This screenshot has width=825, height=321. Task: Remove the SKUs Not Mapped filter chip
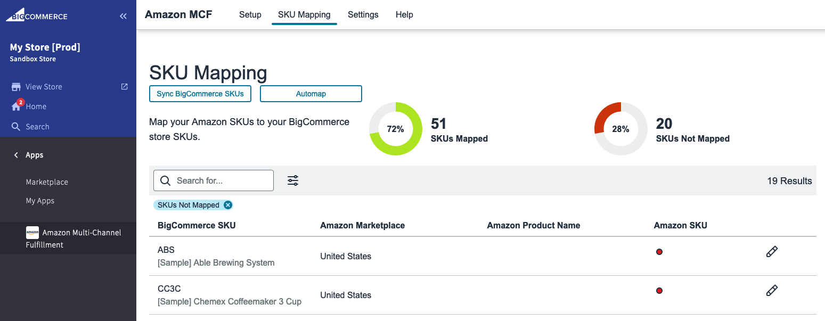point(228,205)
